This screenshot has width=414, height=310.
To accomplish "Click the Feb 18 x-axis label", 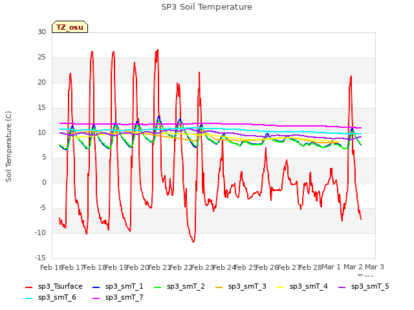I will [x=95, y=267].
